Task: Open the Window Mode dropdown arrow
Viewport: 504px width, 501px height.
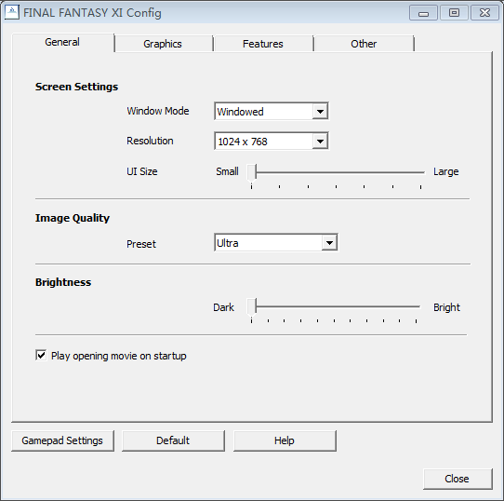Action: pos(320,112)
